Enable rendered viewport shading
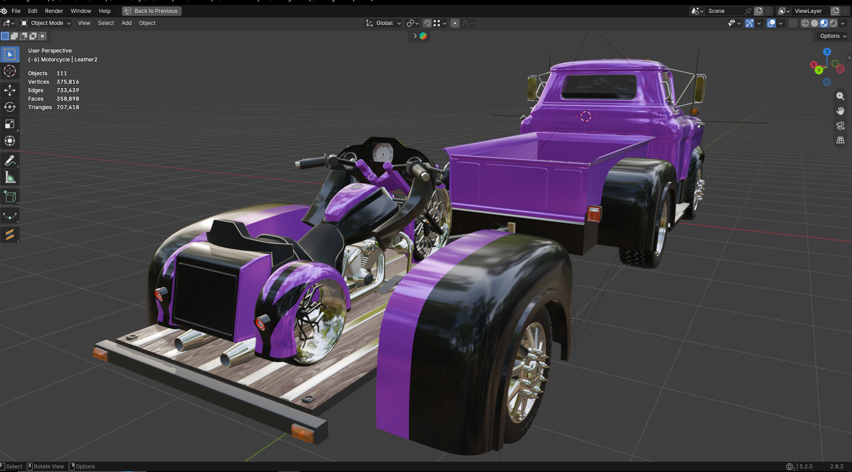852x472 pixels. [x=833, y=23]
